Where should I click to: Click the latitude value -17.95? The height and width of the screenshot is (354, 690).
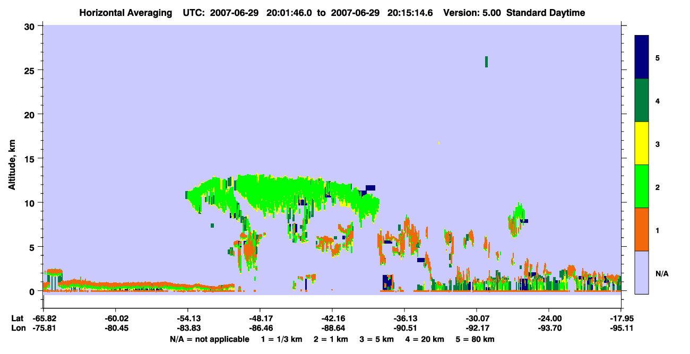(621, 318)
